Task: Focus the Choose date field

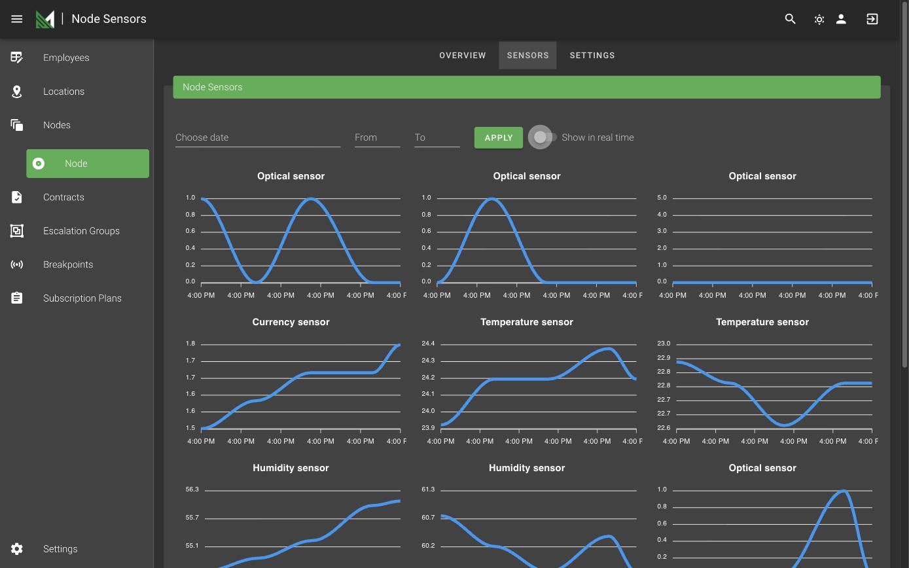Action: (x=258, y=137)
